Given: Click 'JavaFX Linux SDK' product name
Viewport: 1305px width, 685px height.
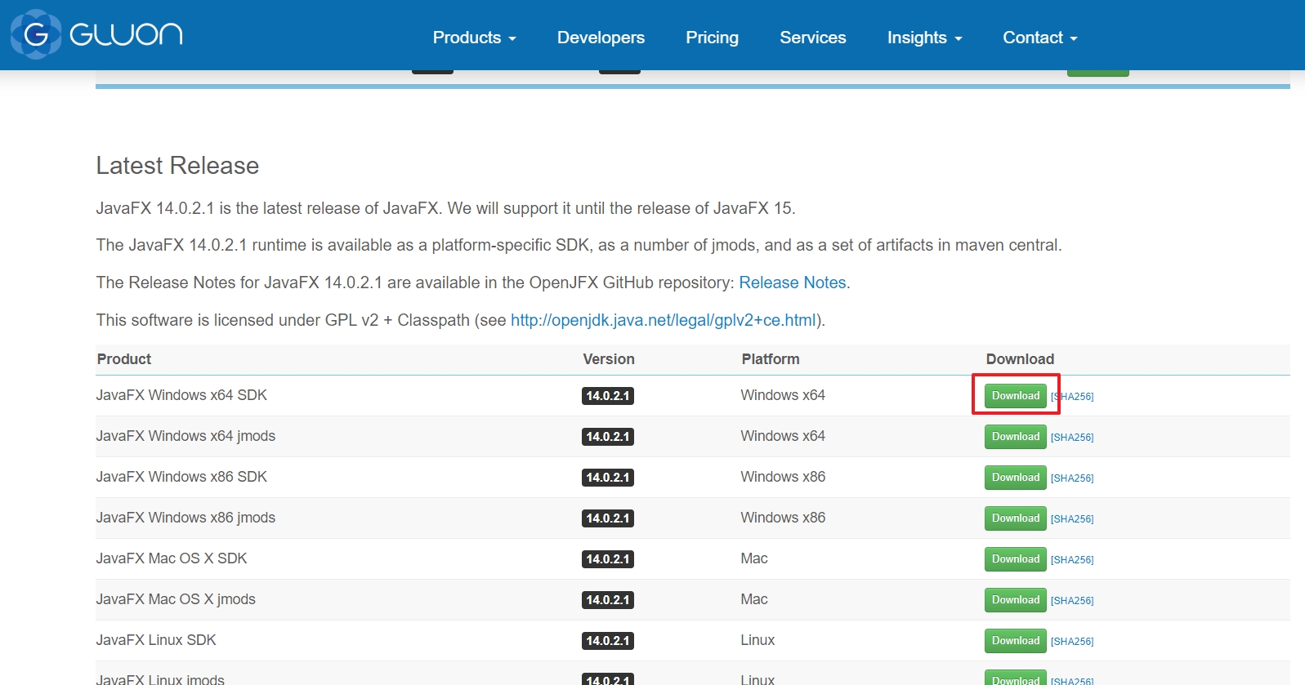Looking at the screenshot, I should pyautogui.click(x=156, y=640).
